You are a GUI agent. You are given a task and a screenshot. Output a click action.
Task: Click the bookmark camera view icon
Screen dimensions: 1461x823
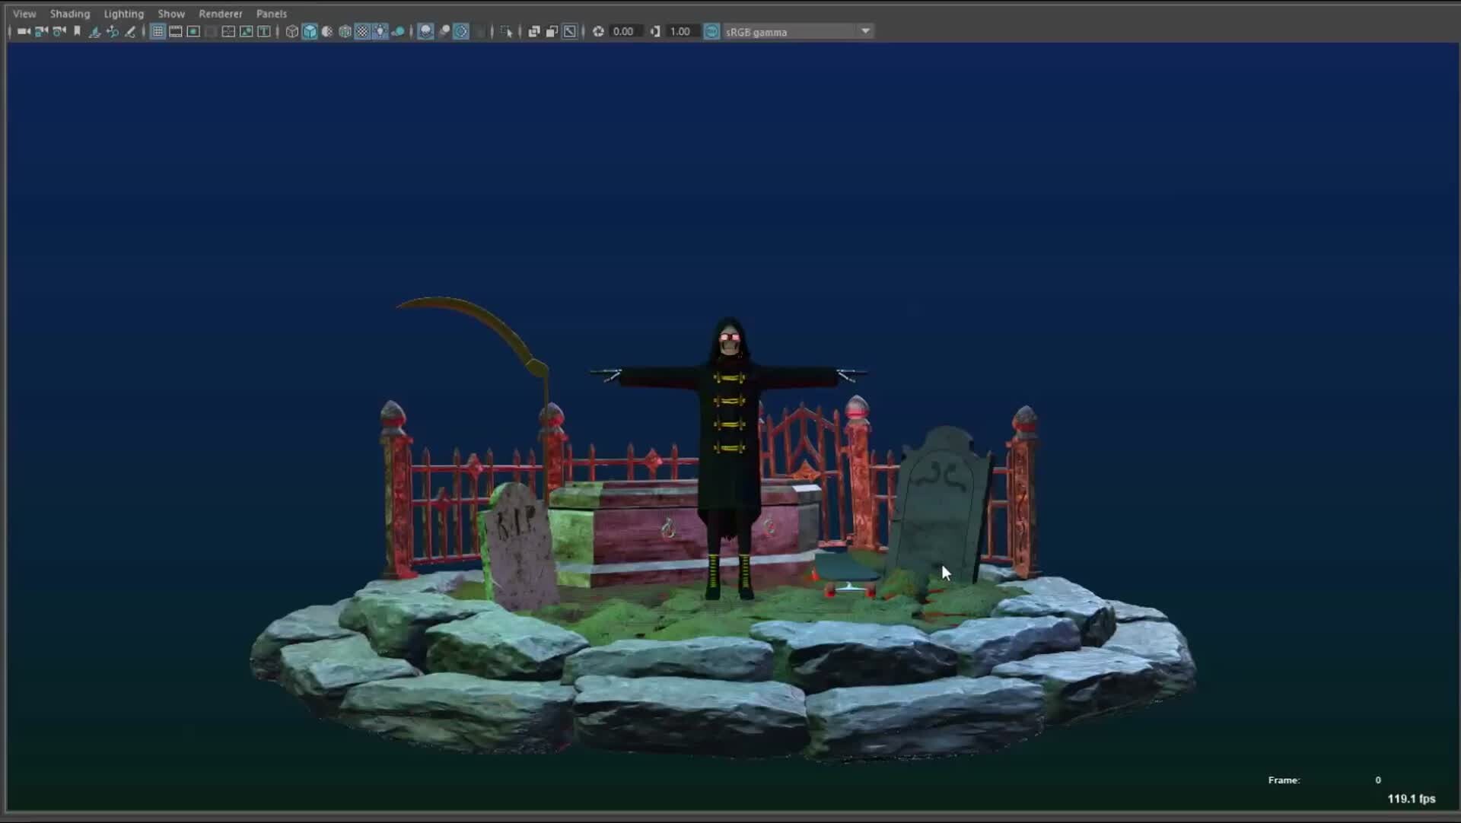coord(77,31)
